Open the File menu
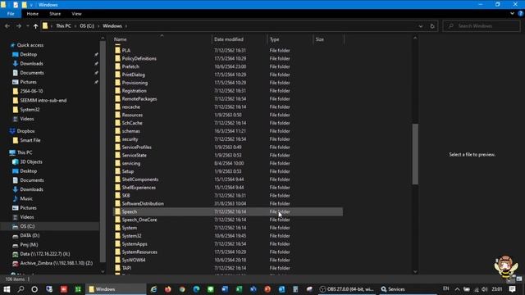 click(11, 14)
